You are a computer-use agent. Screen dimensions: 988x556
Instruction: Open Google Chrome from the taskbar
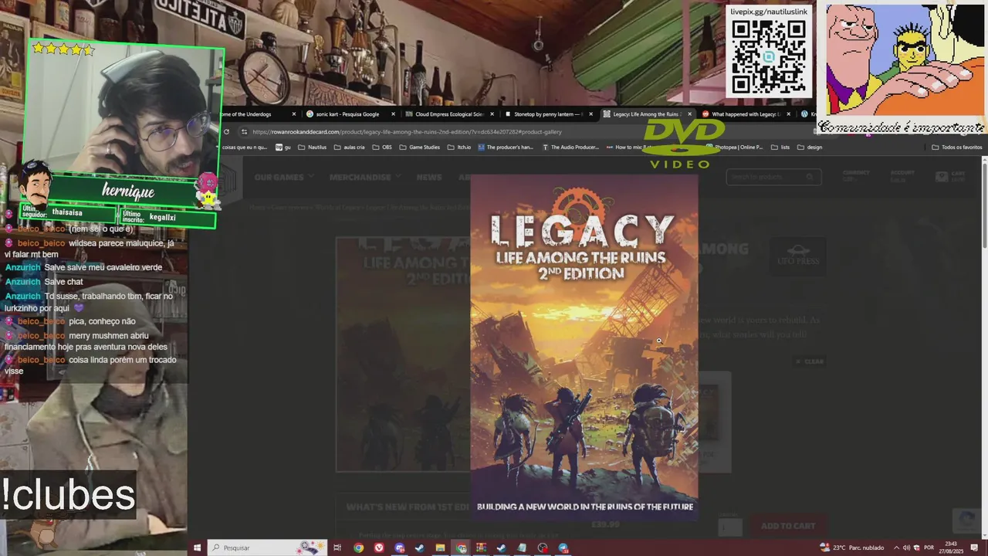point(358,548)
